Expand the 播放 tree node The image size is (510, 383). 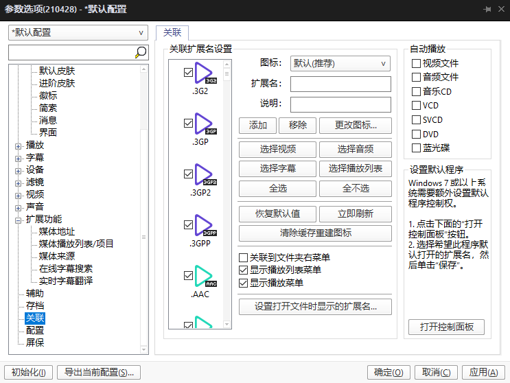point(19,146)
